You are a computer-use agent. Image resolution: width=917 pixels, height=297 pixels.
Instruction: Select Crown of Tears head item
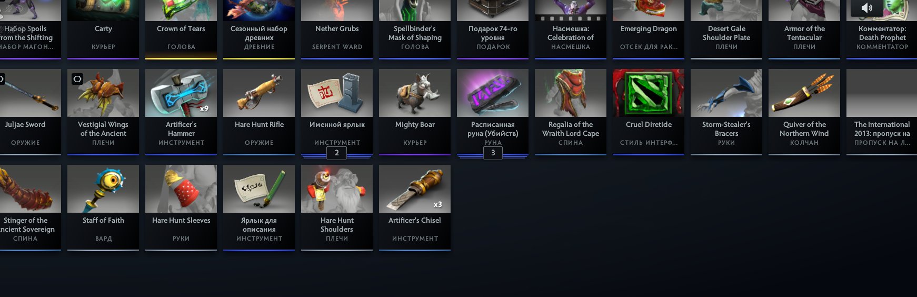[x=181, y=29]
